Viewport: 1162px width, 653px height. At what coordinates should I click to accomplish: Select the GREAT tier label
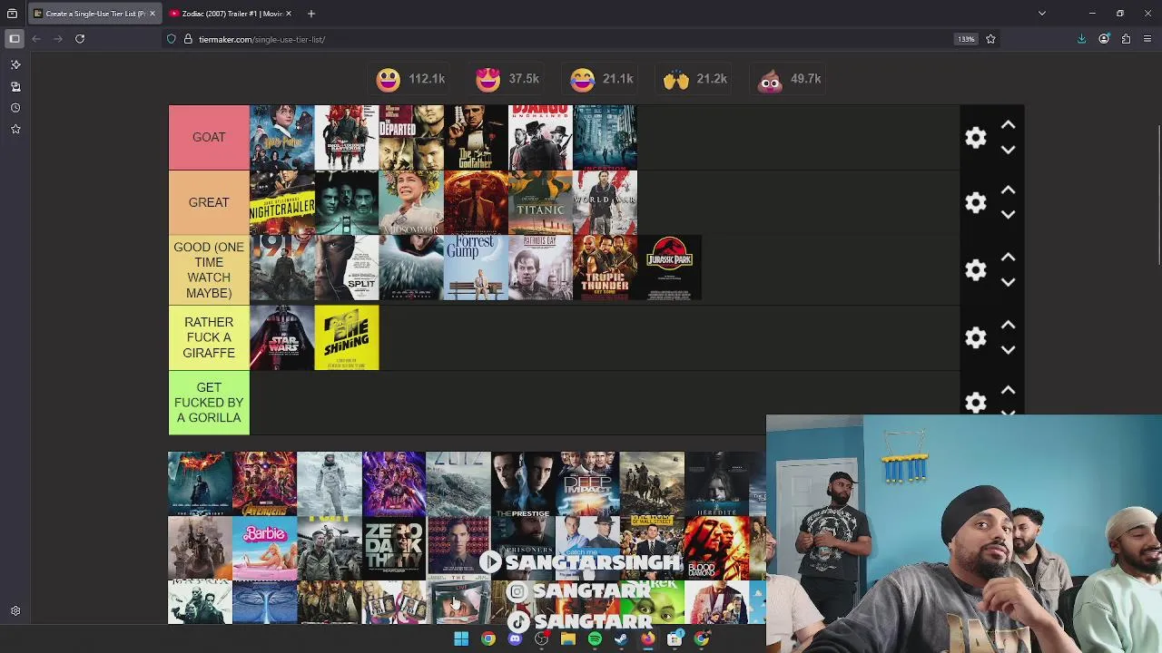209,202
